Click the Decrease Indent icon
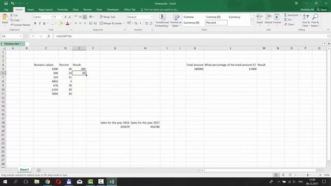The image size is (331, 186). (x=91, y=23)
